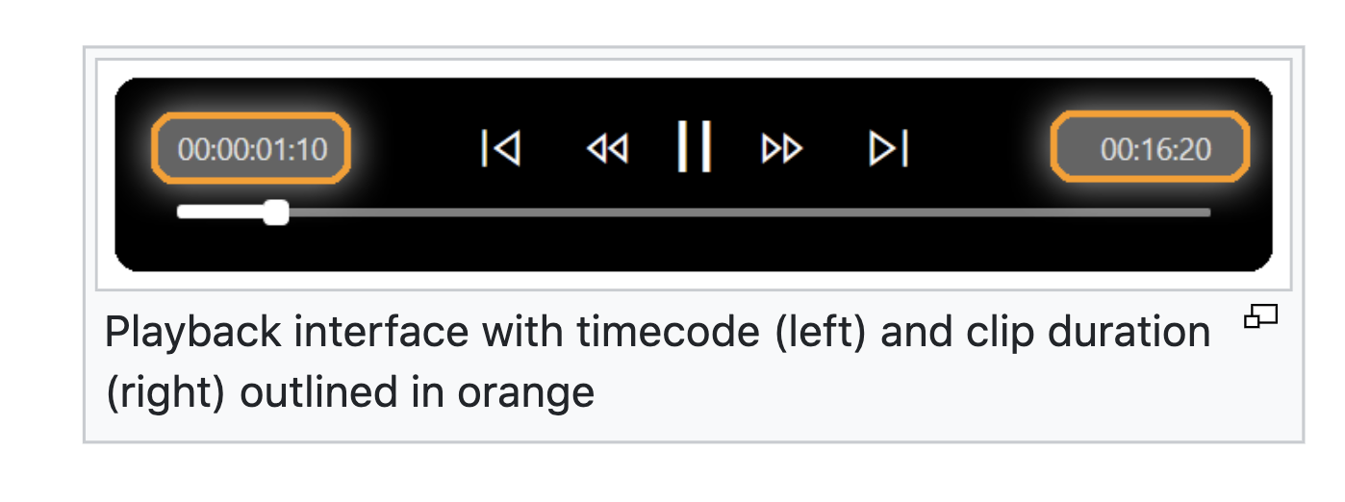
Task: Click the skip-to-start icon
Action: pyautogui.click(x=500, y=149)
